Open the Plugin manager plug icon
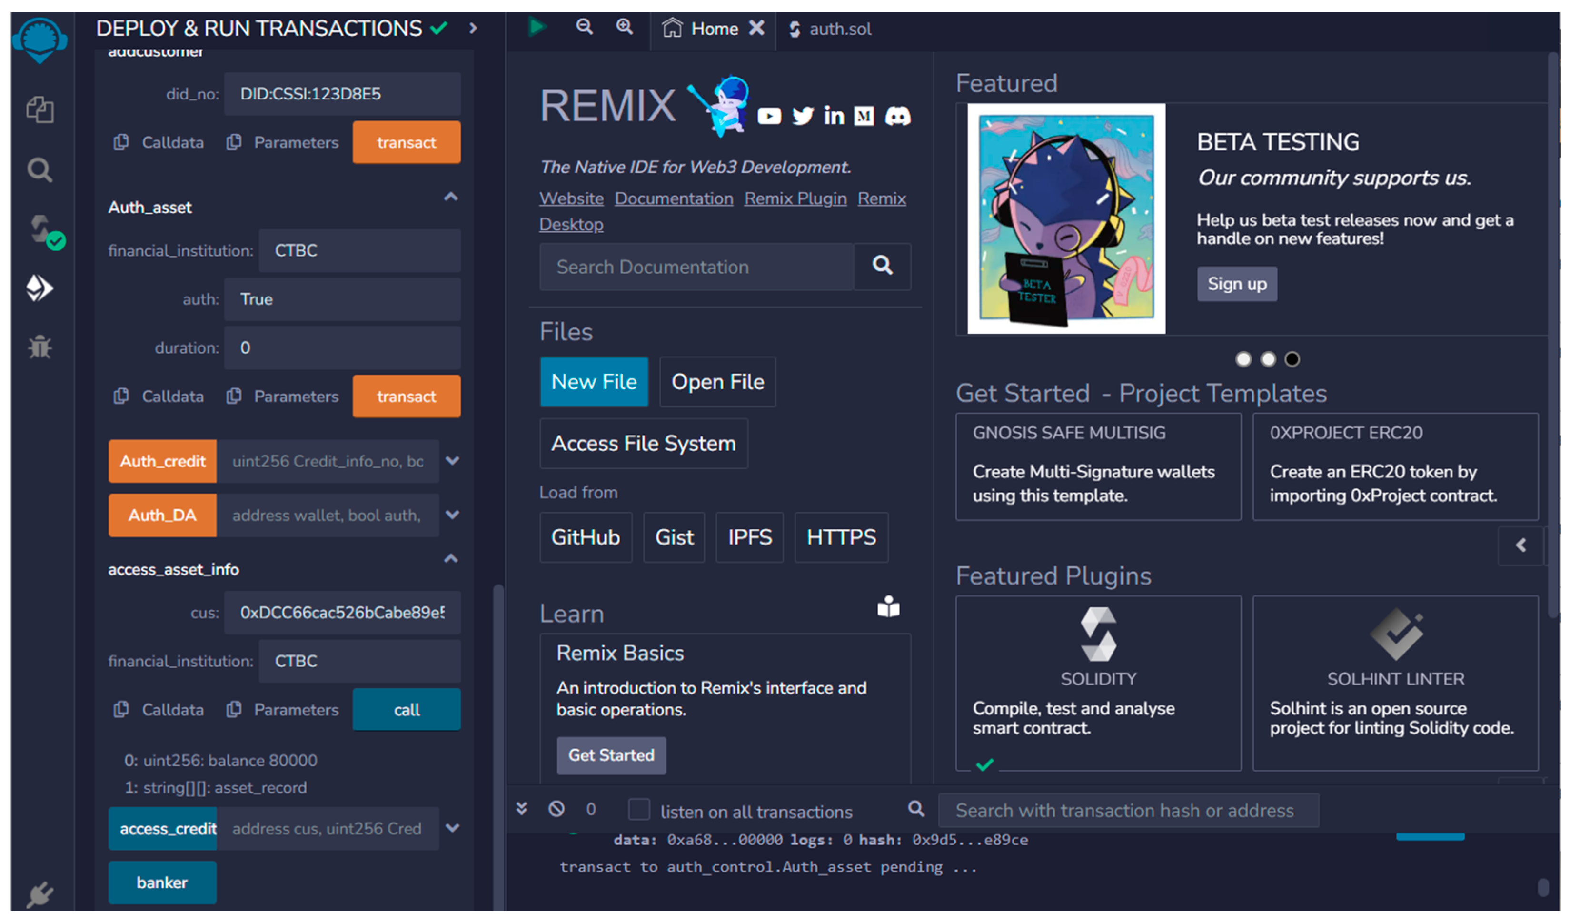 (40, 894)
